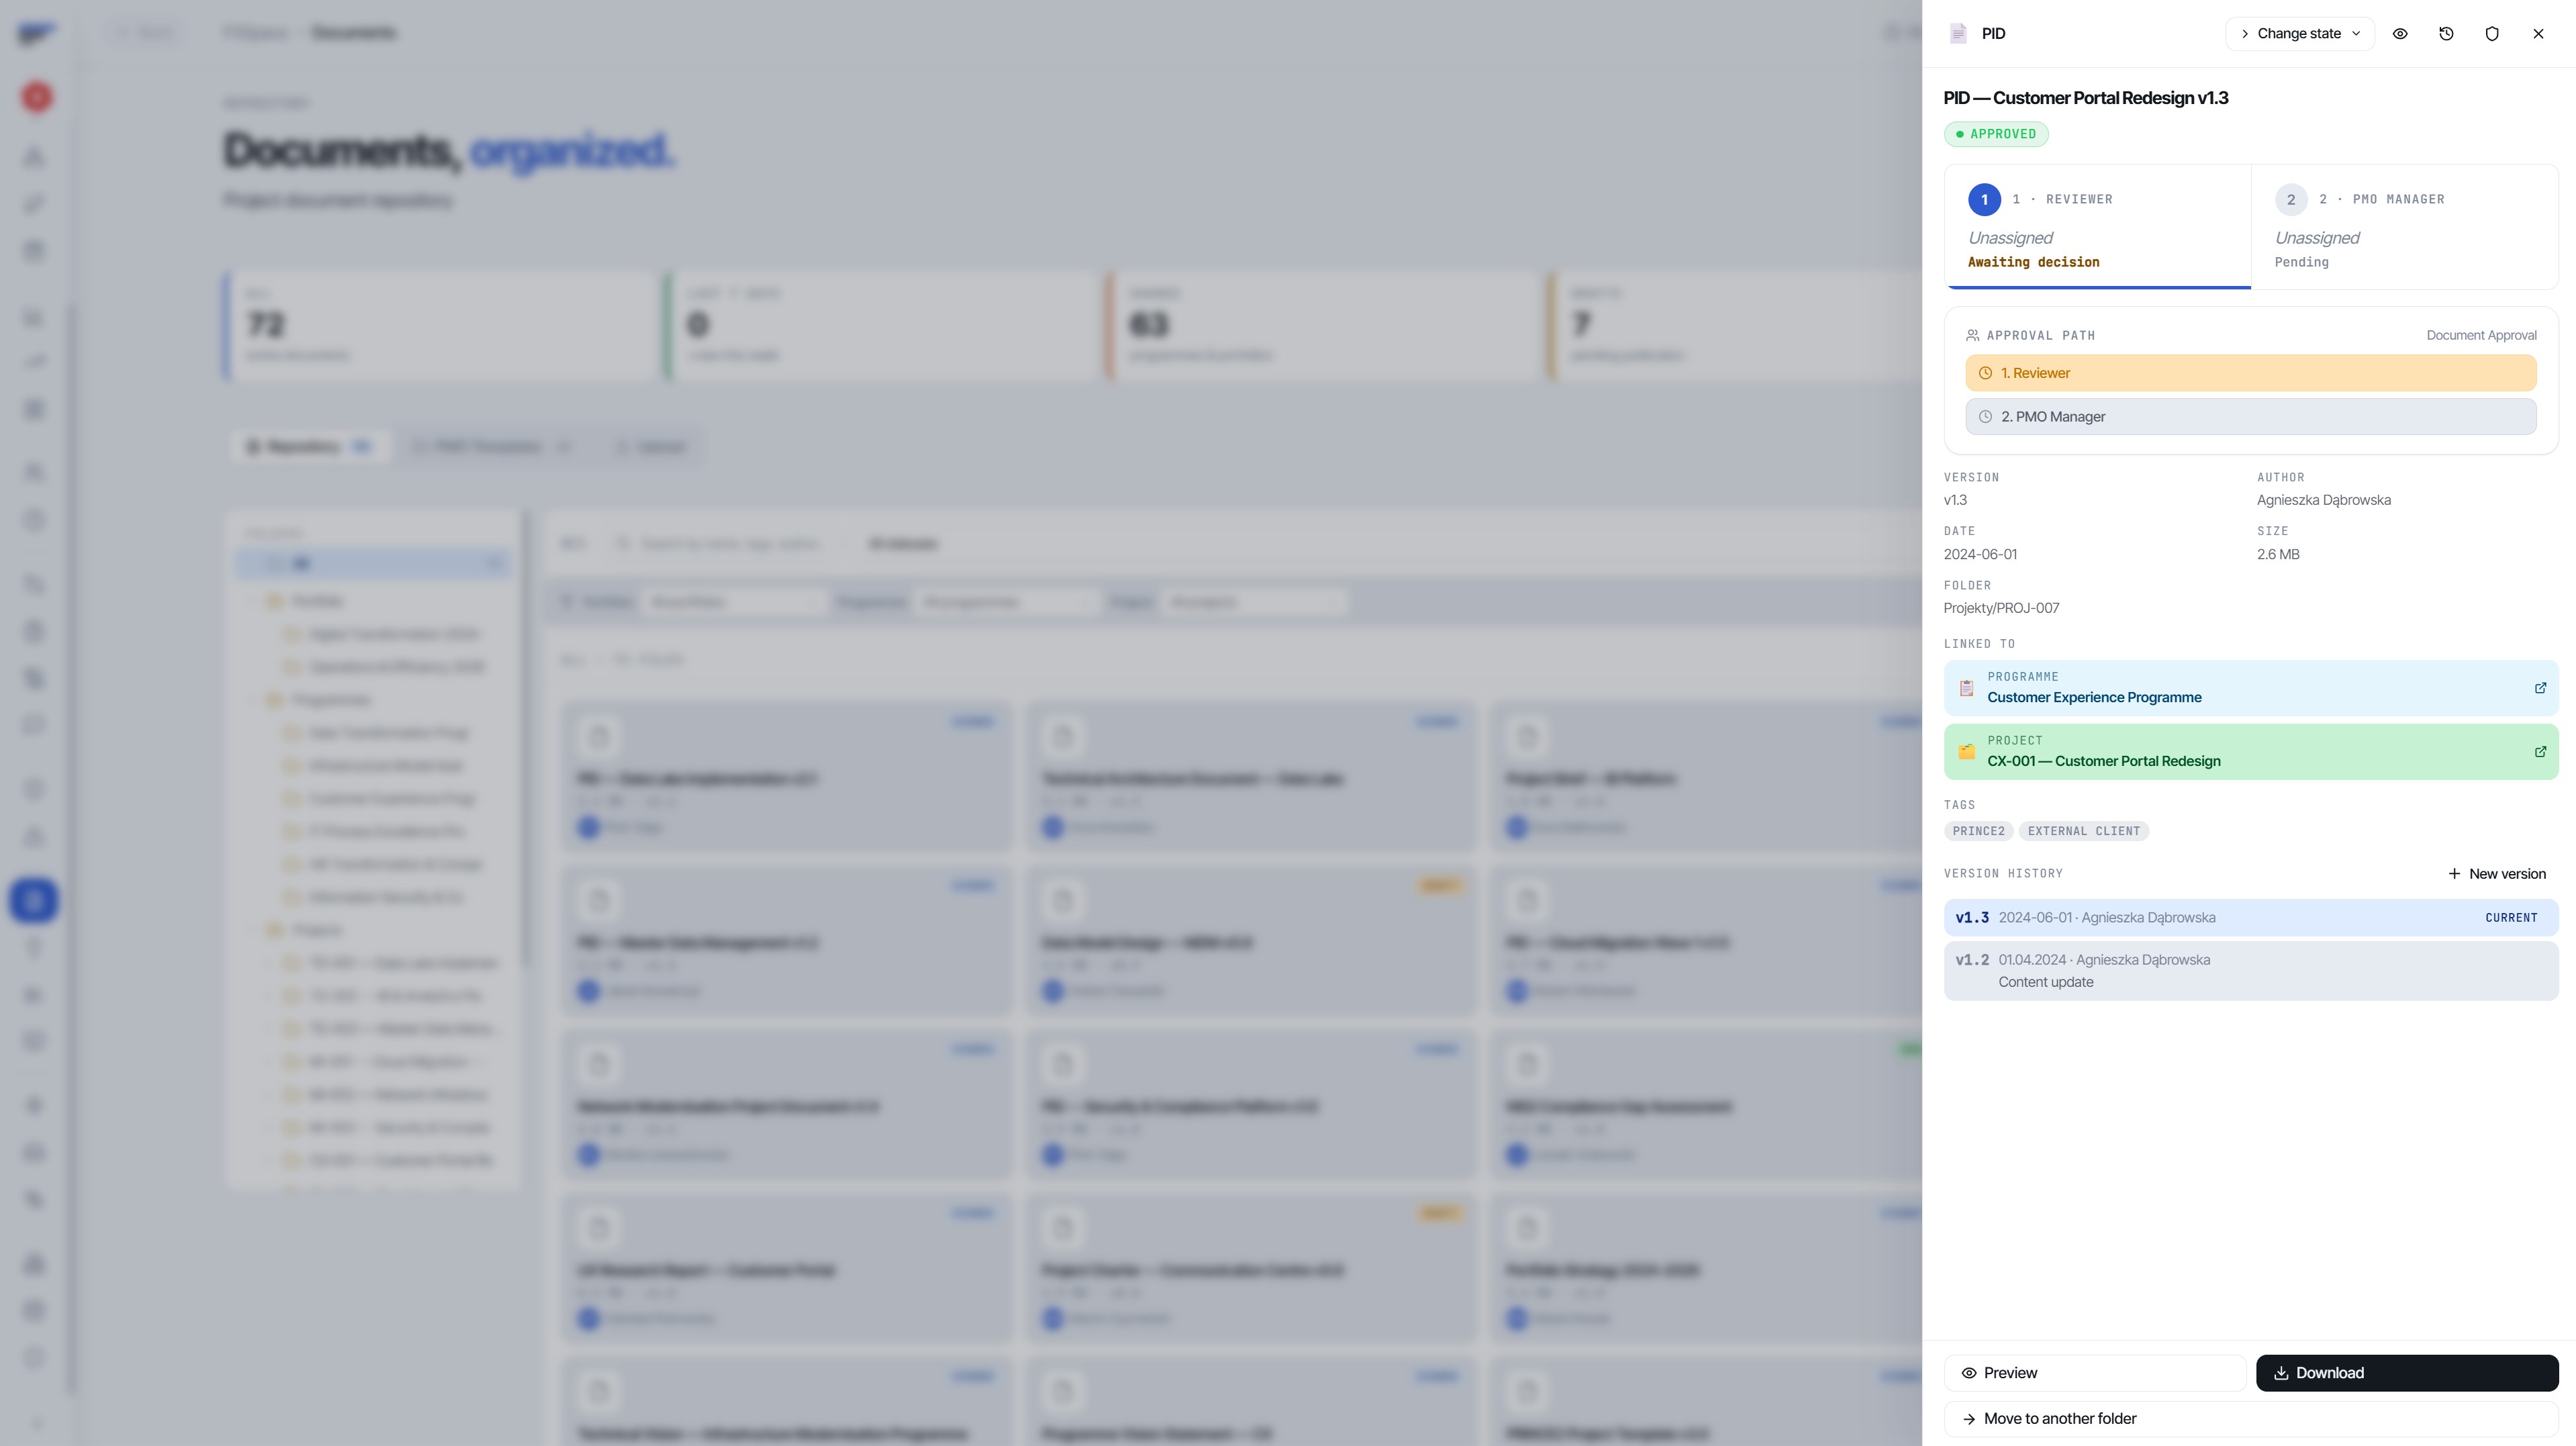
Task: Select version v1.2 Content update row
Action: point(2250,970)
